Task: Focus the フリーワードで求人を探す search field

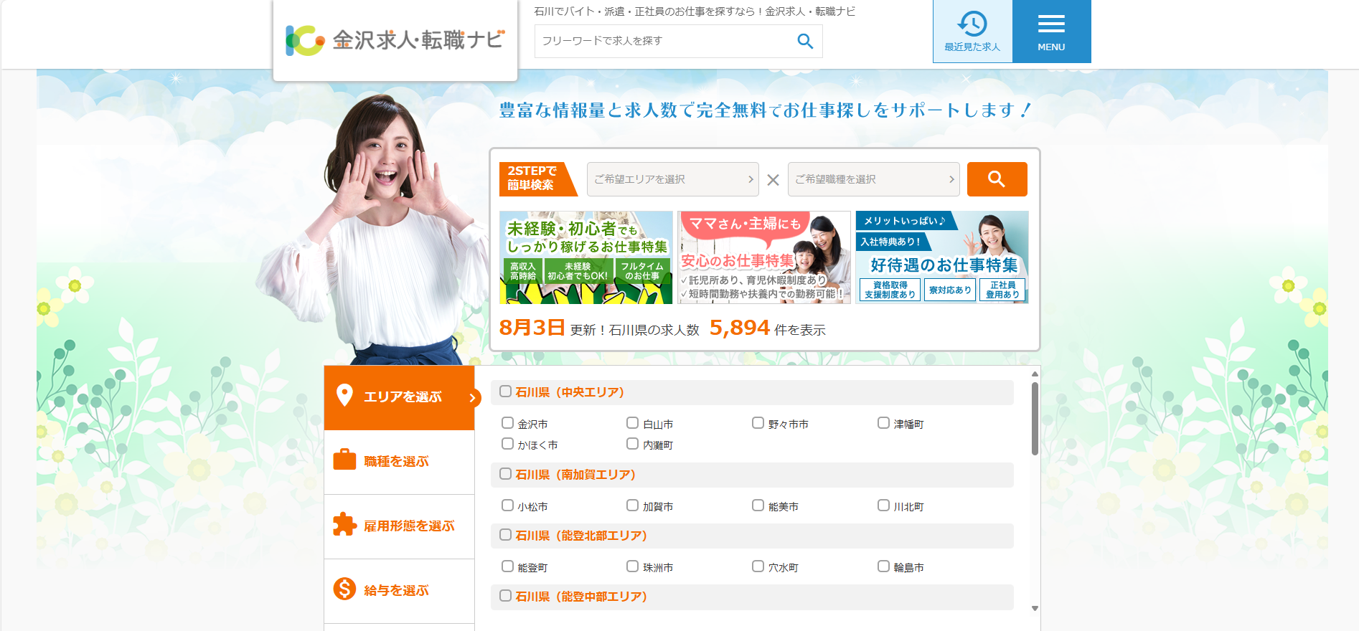Action: pyautogui.click(x=664, y=42)
